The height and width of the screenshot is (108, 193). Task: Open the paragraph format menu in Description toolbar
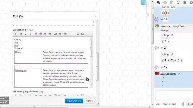click(15, 34)
